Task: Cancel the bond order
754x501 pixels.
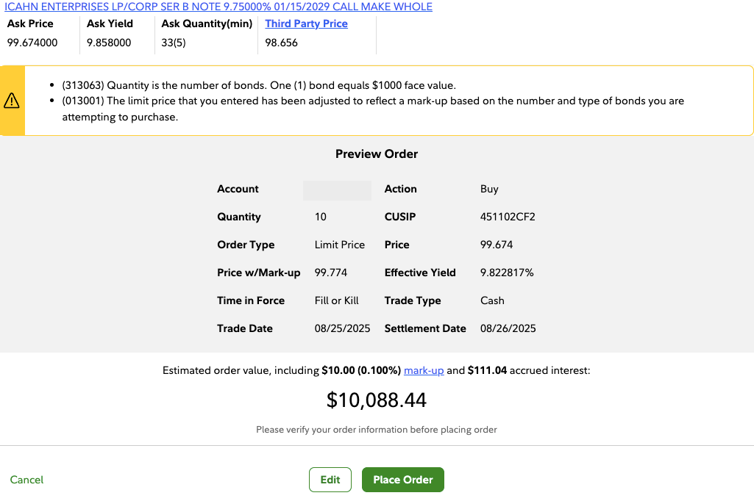Action: pos(26,480)
